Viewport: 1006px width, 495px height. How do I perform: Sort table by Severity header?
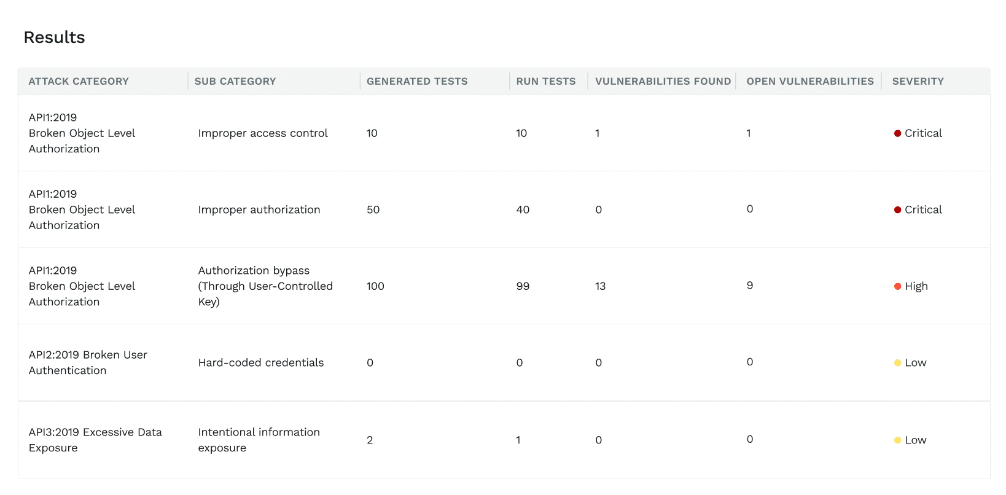click(918, 81)
